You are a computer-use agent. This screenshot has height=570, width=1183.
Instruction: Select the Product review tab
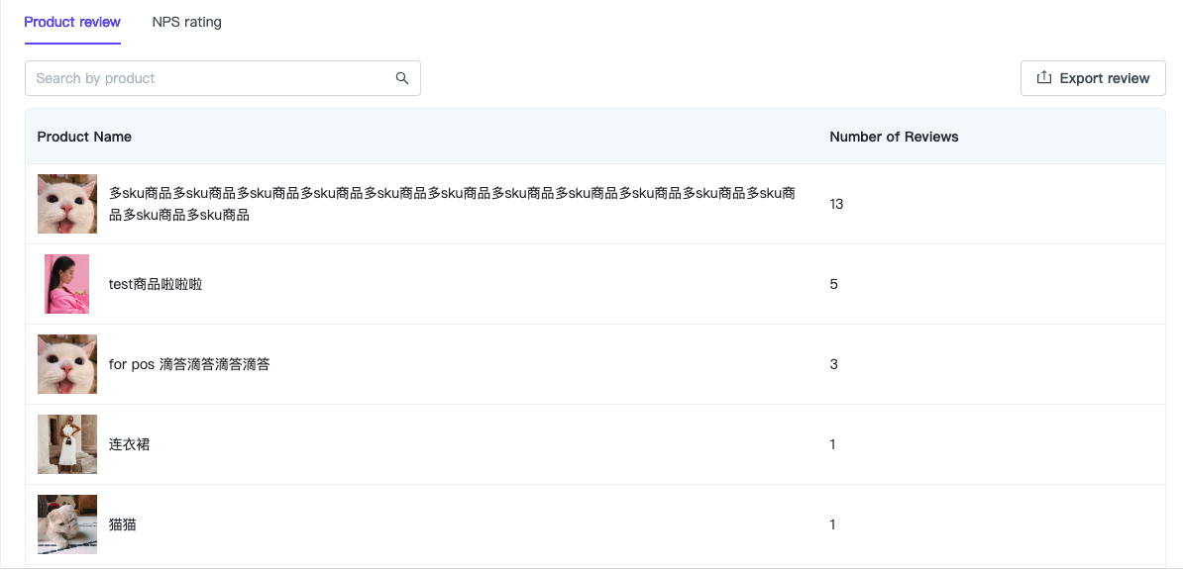point(72,22)
